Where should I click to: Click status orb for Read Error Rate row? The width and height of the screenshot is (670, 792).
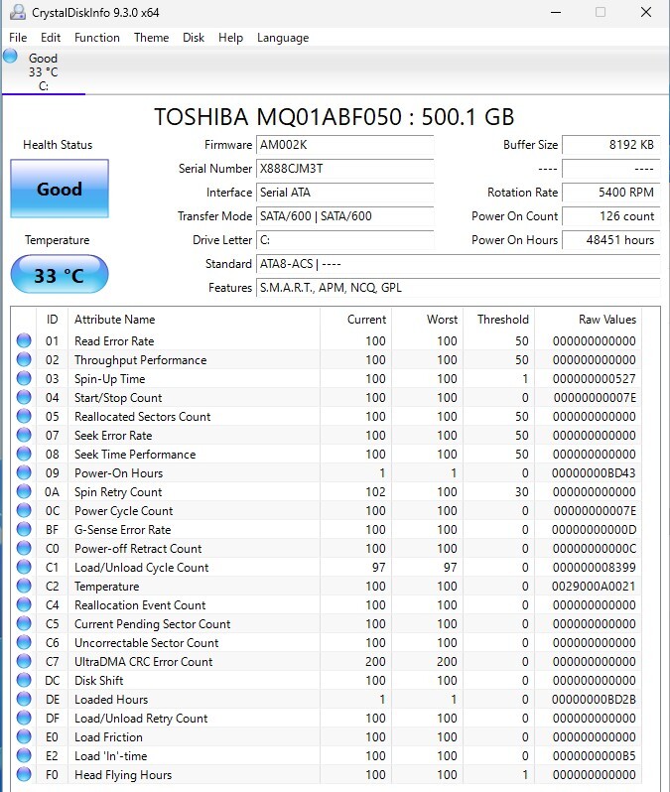coord(24,341)
